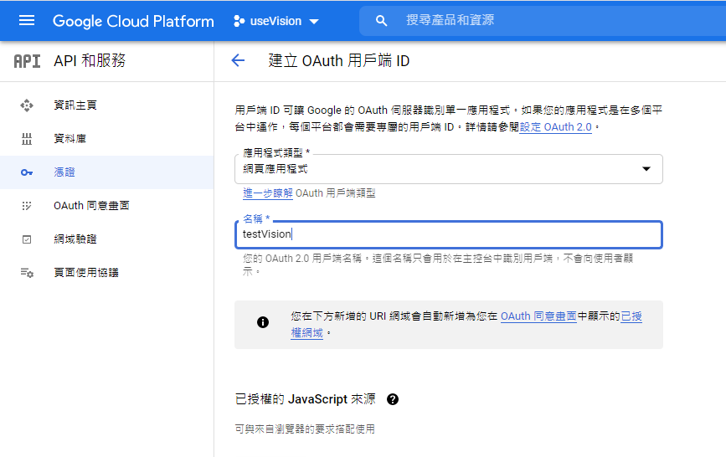Screen dimensions: 726x457
Task: Click the 建立 OAuth 用戶端 ID page title
Action: (x=339, y=60)
